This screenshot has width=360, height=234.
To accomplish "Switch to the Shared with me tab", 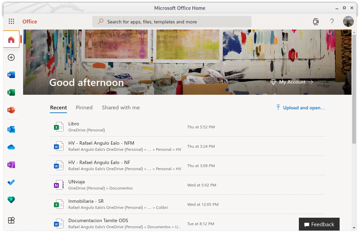I will coord(121,108).
